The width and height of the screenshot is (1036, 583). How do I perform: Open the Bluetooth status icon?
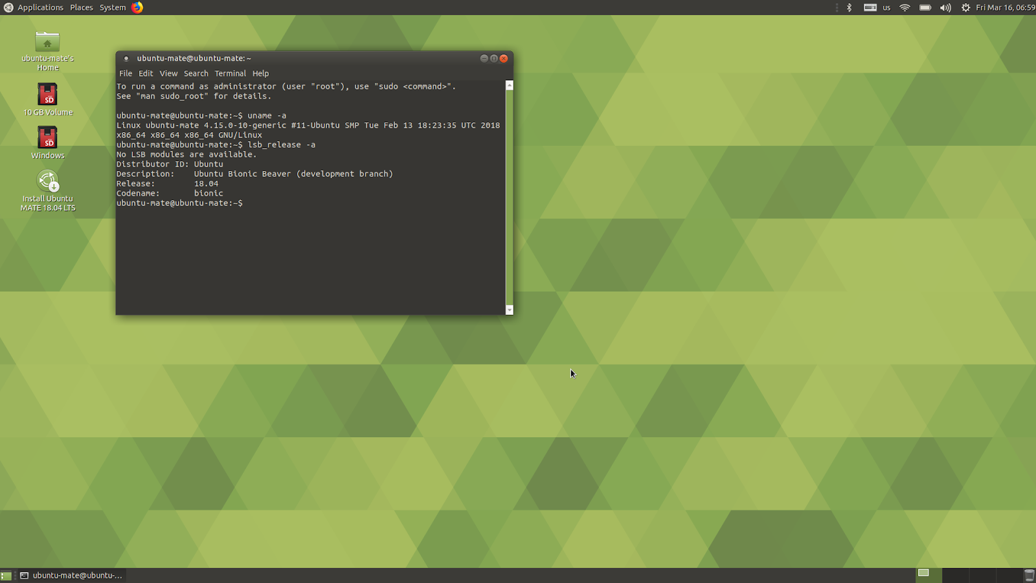click(x=849, y=7)
